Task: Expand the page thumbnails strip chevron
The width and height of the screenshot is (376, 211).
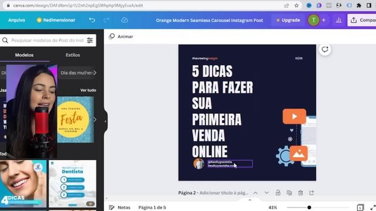Action: tap(250, 200)
